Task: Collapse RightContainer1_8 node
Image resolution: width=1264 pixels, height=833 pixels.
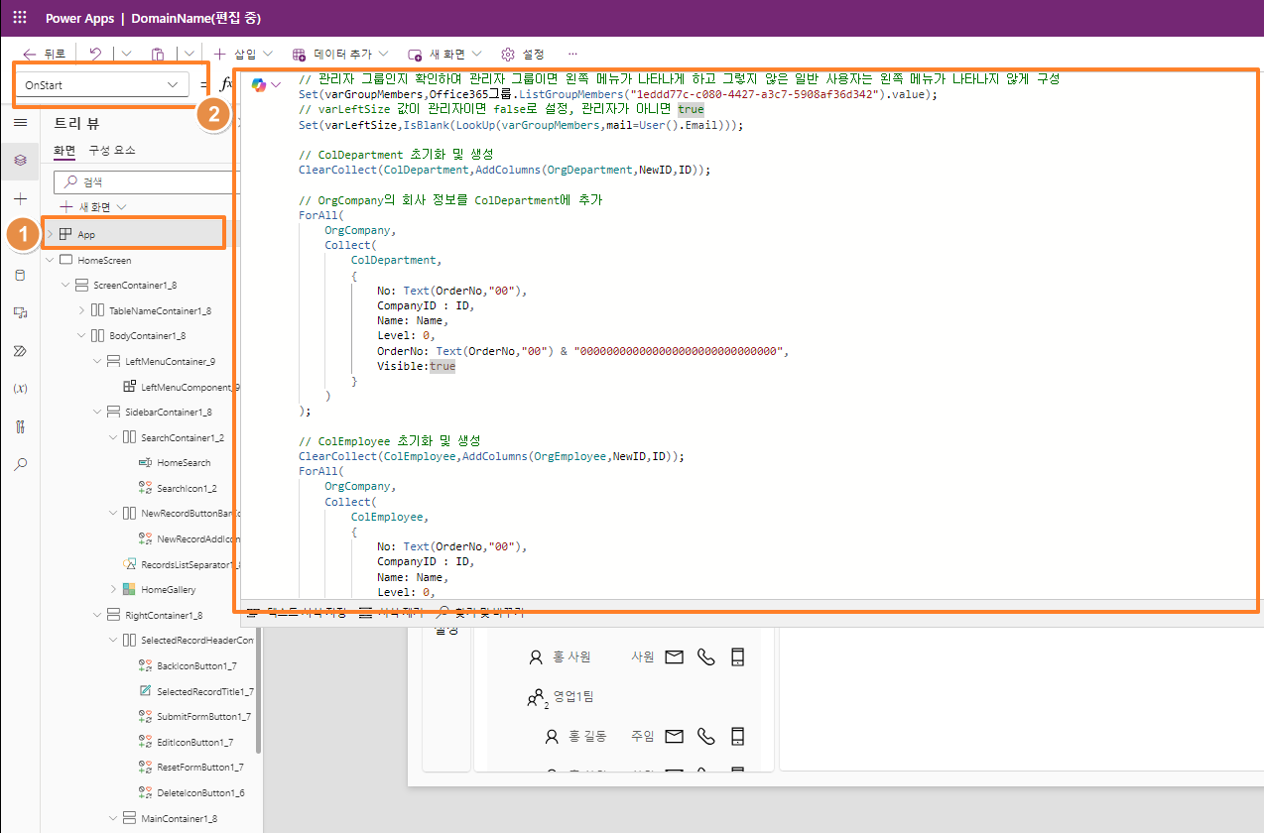Action: tap(97, 615)
